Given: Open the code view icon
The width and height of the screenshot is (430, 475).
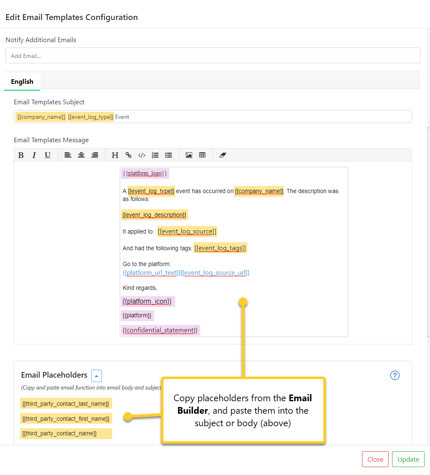Looking at the screenshot, I should click(x=141, y=155).
